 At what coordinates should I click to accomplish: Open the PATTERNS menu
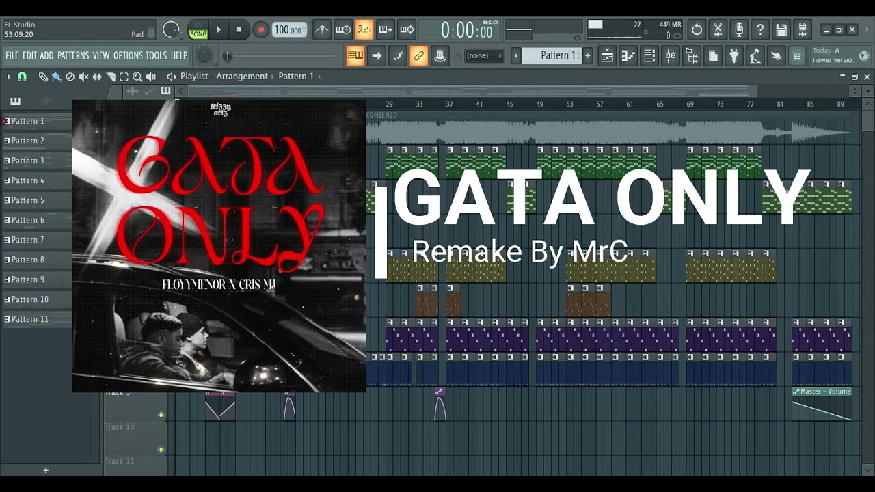tap(73, 56)
